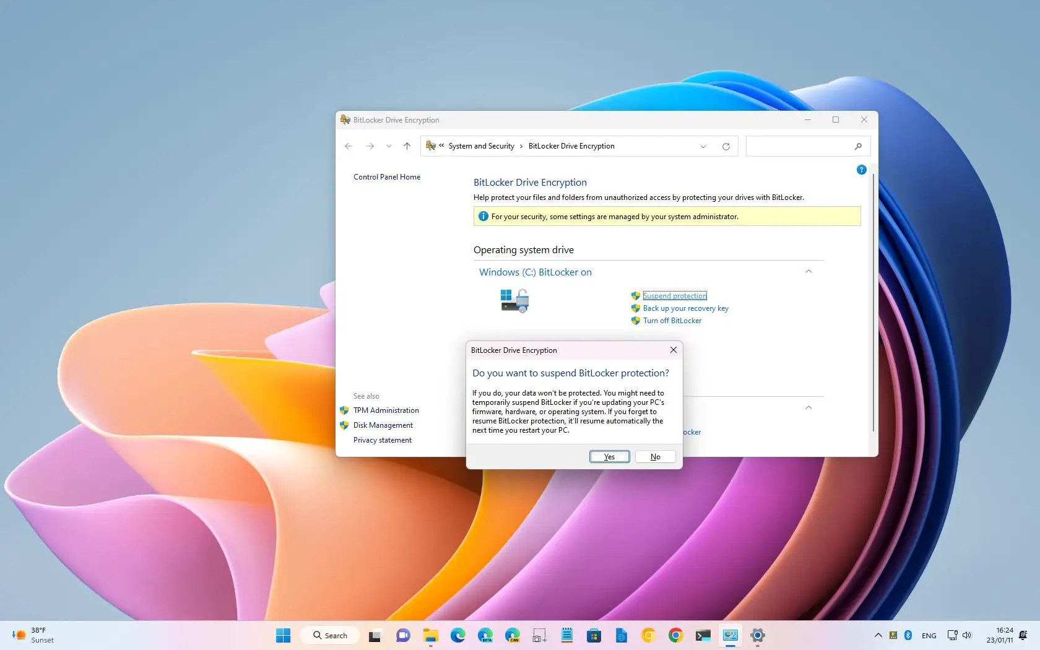
Task: Click No to keep BitLocker protection
Action: coord(654,456)
